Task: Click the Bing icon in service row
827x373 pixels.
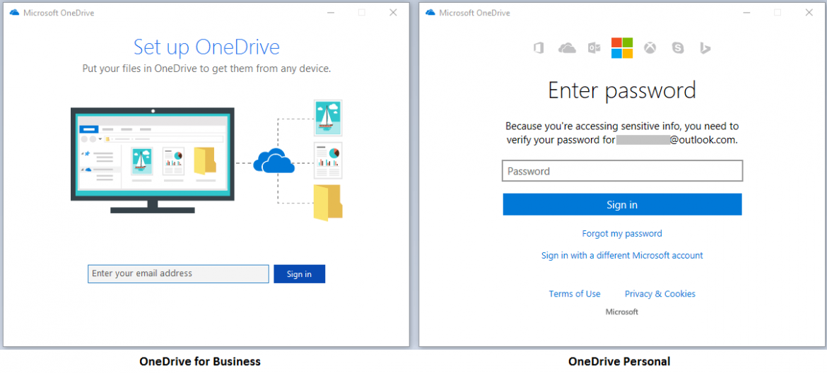Action: (x=705, y=48)
